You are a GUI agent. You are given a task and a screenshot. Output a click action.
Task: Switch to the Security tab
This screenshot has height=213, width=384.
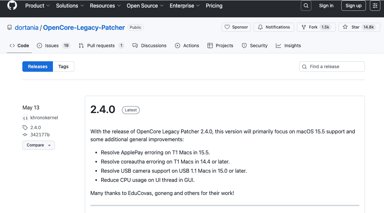pos(254,46)
